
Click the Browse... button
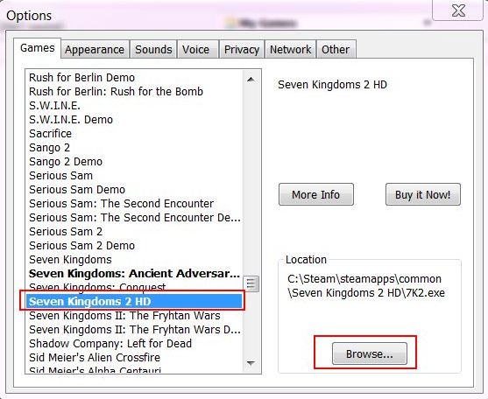[x=370, y=353]
